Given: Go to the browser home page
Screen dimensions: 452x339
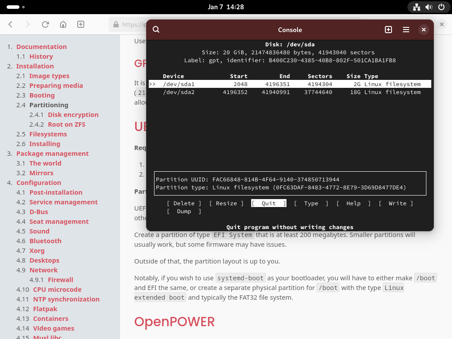Looking at the screenshot, I should pos(63,24).
